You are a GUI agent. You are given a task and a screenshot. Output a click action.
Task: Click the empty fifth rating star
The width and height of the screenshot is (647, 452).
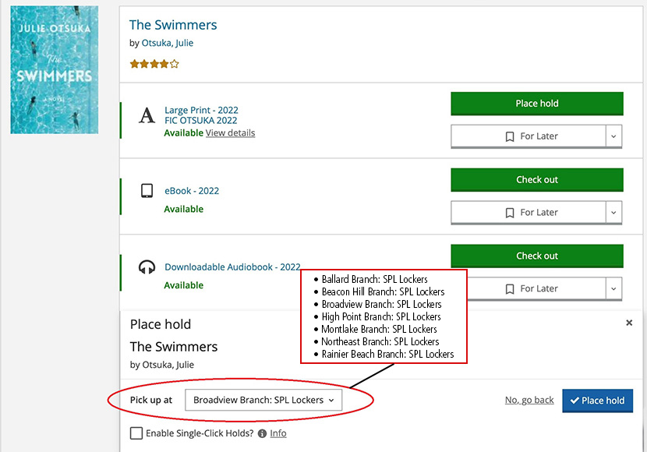[x=174, y=63]
